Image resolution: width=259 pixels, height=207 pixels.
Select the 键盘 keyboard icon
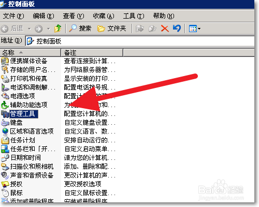pyautogui.click(x=5, y=123)
